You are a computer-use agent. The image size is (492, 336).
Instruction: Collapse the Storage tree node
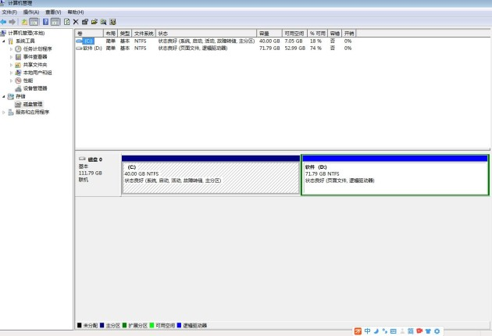4,96
